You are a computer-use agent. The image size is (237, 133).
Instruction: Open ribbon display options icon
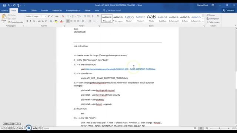213,5
